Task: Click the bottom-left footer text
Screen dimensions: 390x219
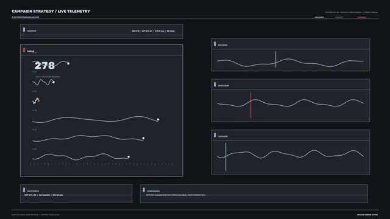Action: pos(35,215)
